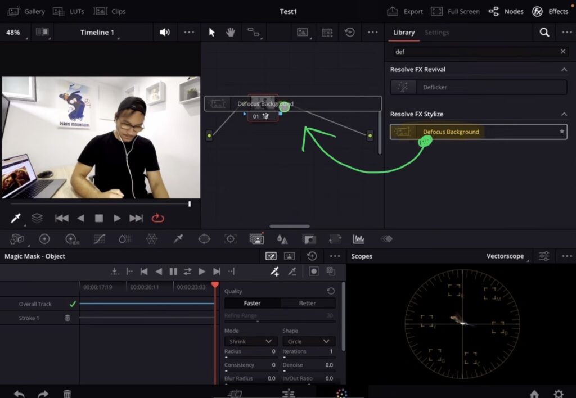Switch quality to Better
Screen dimensions: 576x398
(308, 303)
